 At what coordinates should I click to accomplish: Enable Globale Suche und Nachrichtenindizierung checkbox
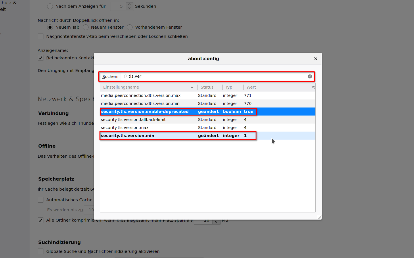point(41,251)
